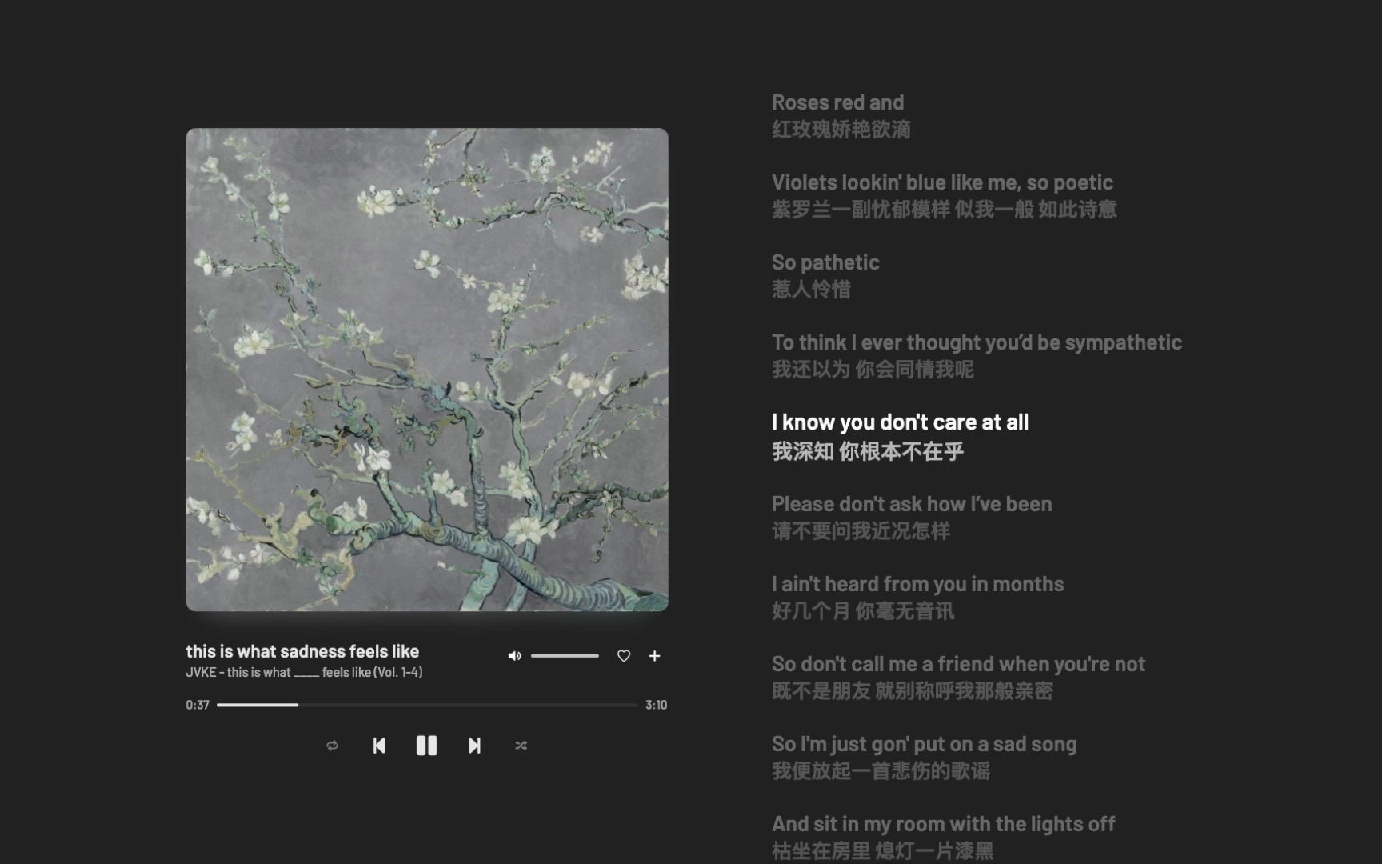Viewport: 1382px width, 864px height.
Task: Jump to lyric 'So pathetic'
Action: click(825, 262)
